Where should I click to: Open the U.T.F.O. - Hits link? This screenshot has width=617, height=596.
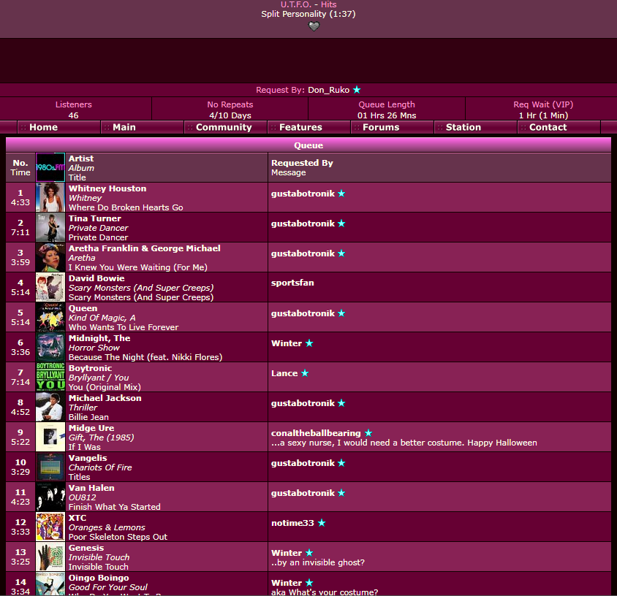308,4
